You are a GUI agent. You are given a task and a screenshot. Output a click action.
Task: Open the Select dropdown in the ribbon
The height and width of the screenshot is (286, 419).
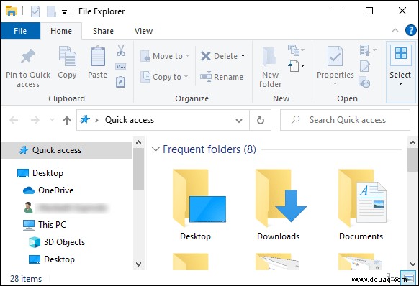(x=400, y=72)
